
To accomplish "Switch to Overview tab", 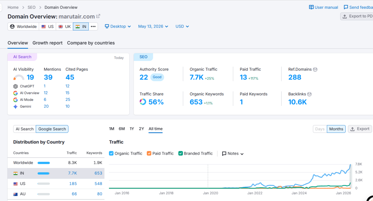I will (x=17, y=43).
